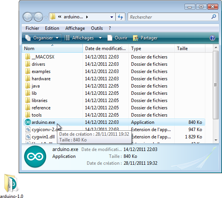Select the 'examples' folder name
222x198 pixels.
pyautogui.click(x=41, y=71)
